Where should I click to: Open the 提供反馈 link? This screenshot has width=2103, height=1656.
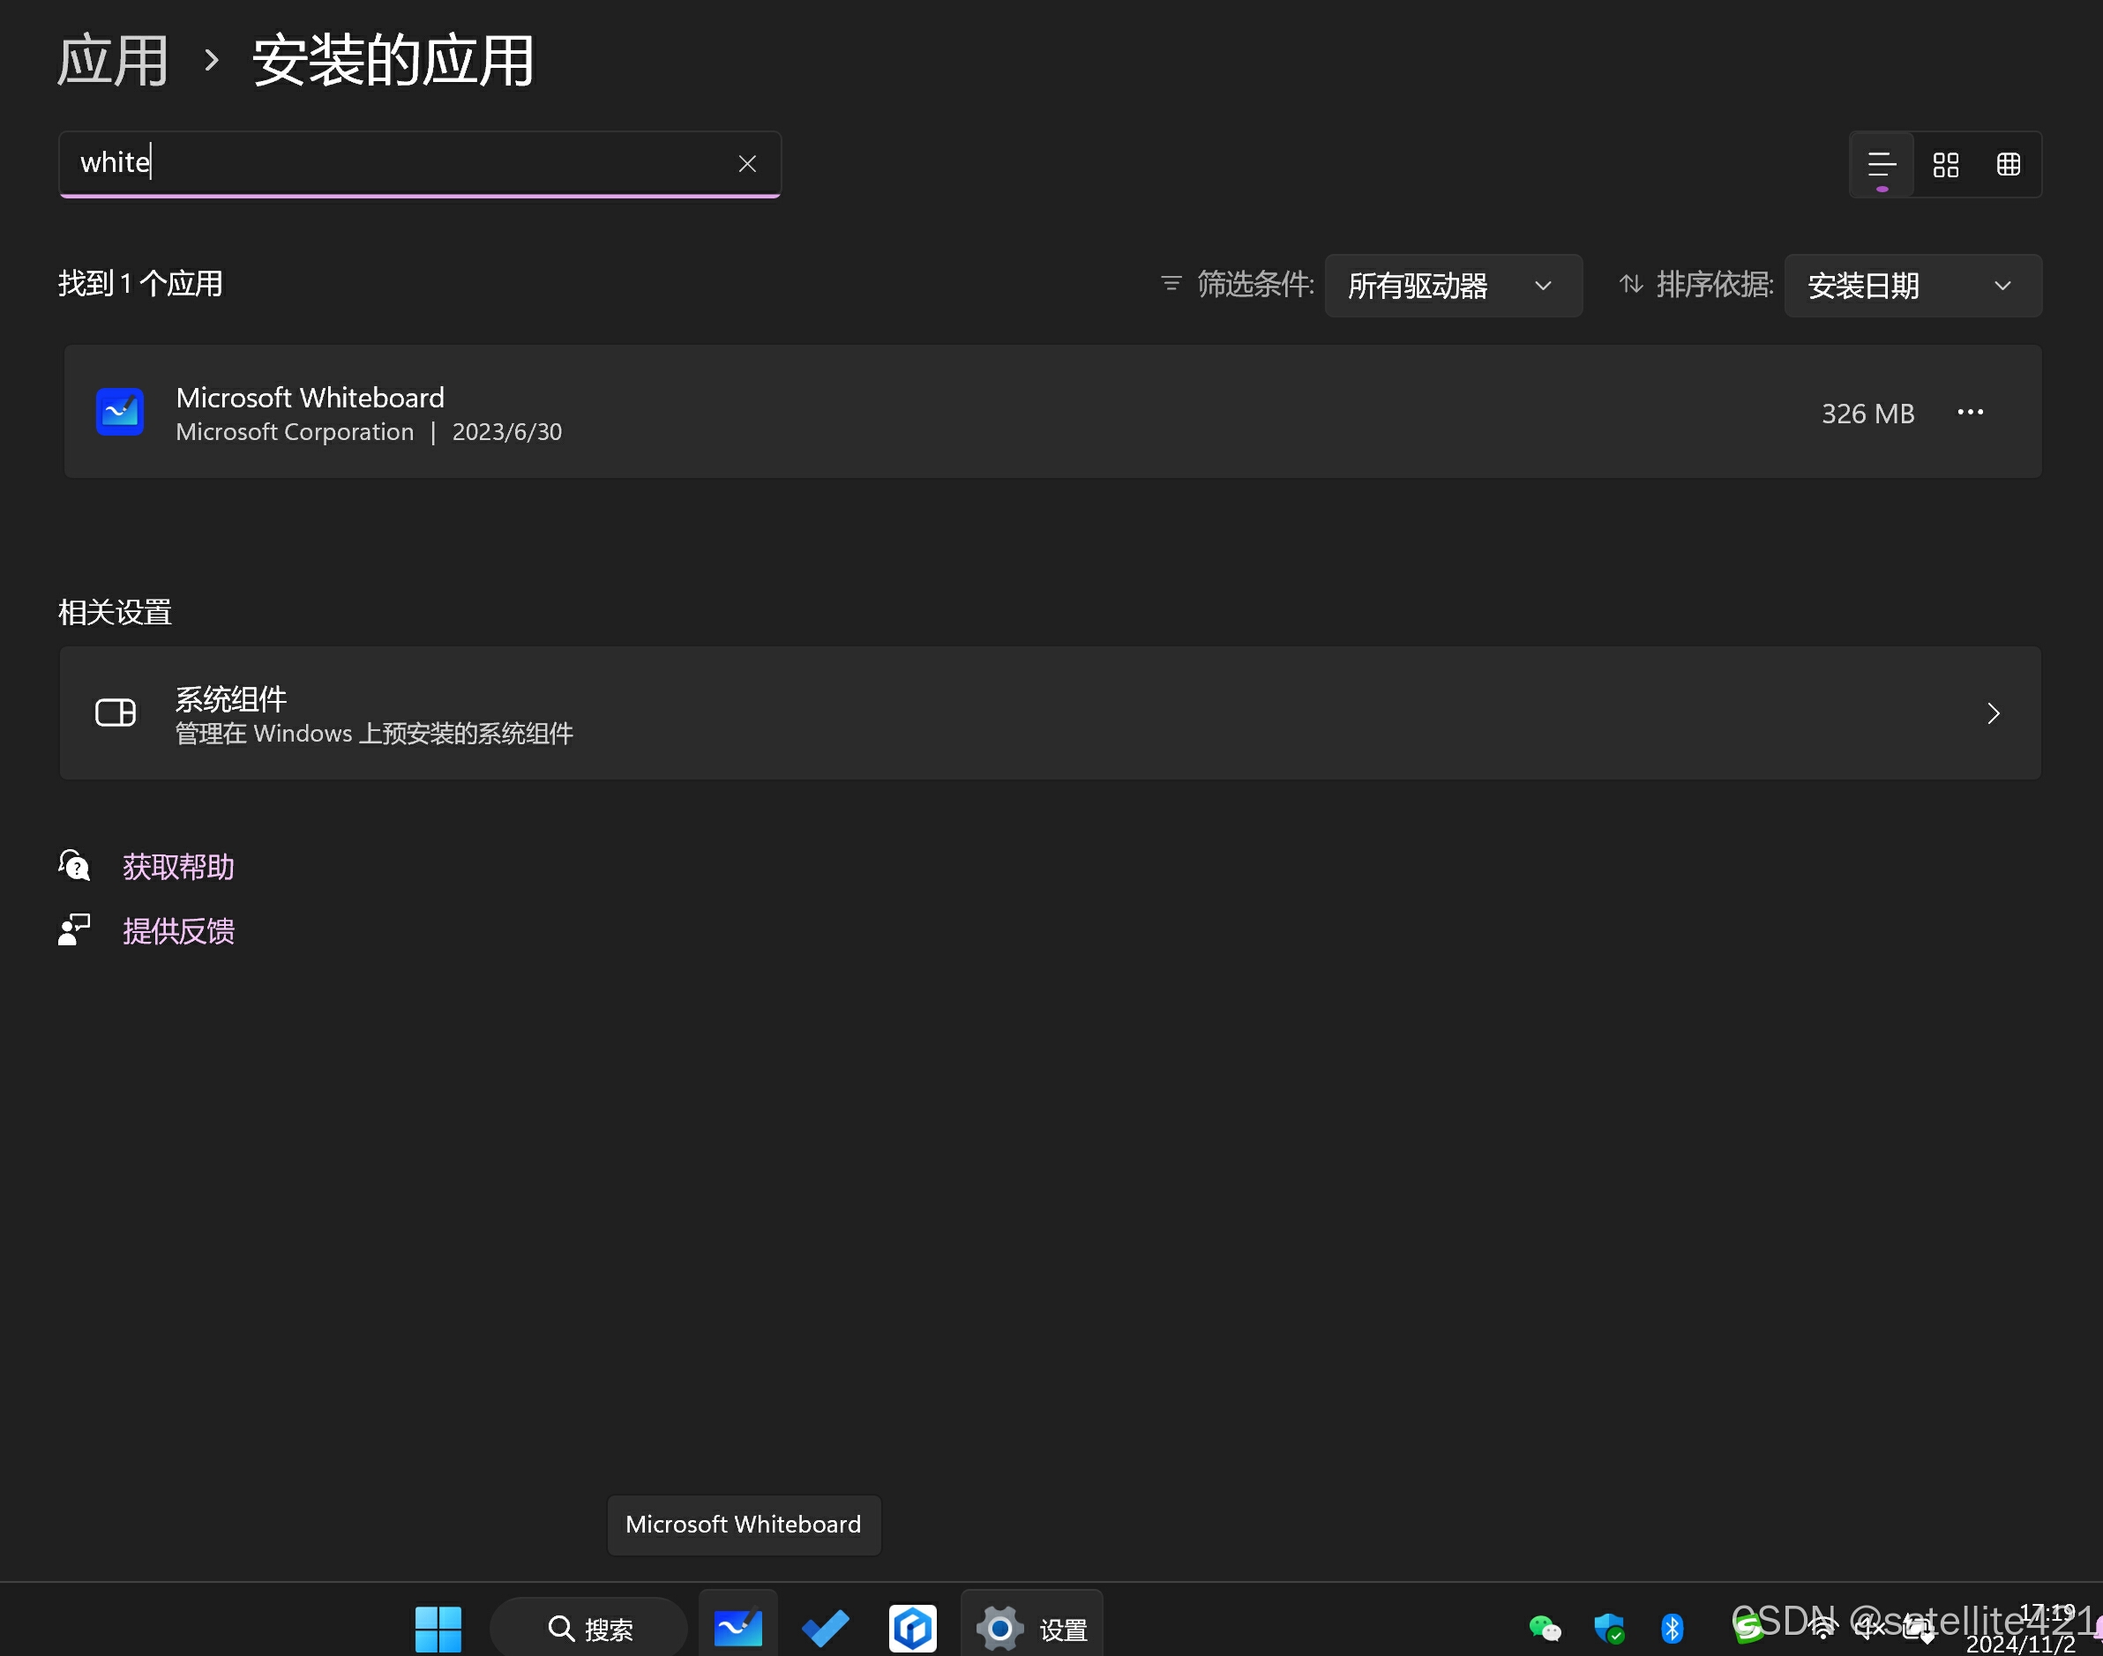point(178,931)
